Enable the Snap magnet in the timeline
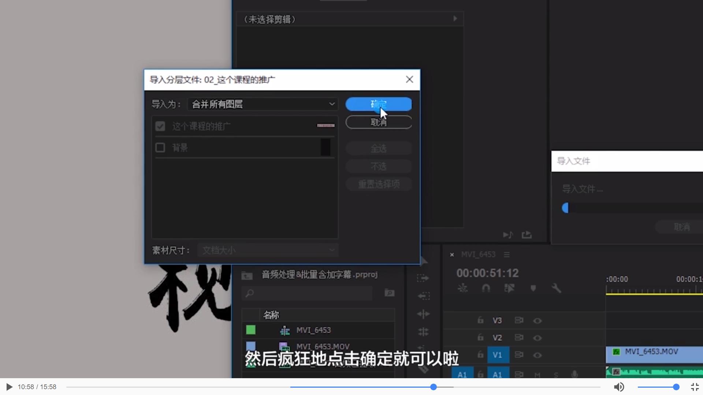Image resolution: width=703 pixels, height=395 pixels. [x=487, y=288]
